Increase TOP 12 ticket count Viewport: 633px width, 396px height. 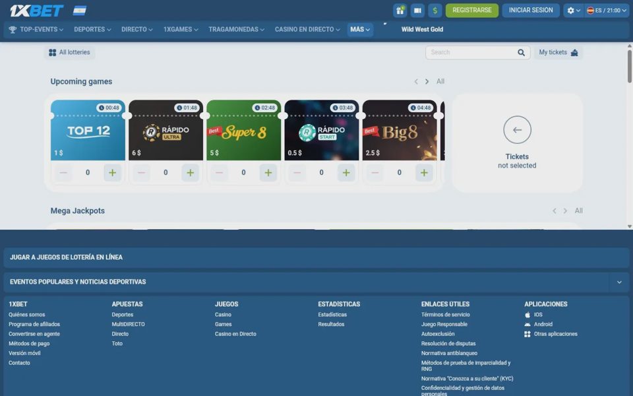pos(112,173)
